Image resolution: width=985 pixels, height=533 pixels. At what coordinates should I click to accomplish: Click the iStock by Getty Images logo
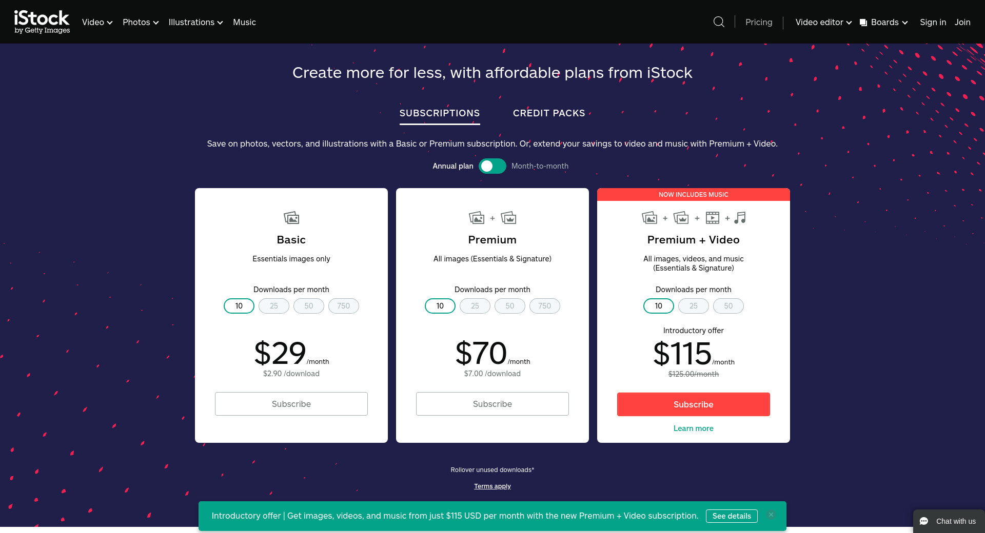(x=42, y=22)
